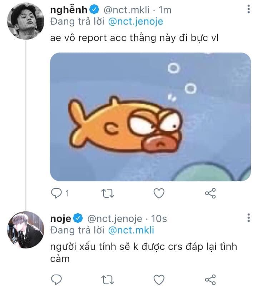Viewport: 268px width, 291px height.
Task: Open nghễnh's profile picture
Action: (x=25, y=22)
